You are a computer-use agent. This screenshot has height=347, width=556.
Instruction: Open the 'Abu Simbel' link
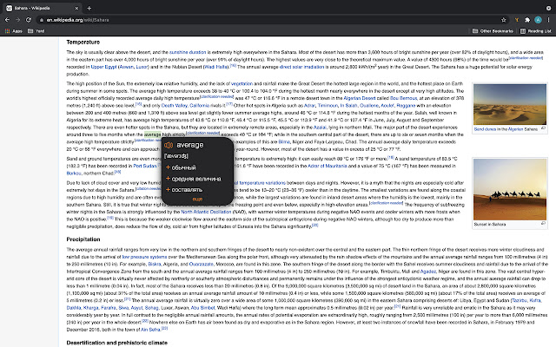click(202, 308)
